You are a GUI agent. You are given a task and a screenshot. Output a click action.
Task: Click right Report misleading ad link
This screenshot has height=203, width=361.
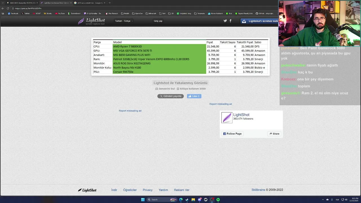coord(221,104)
